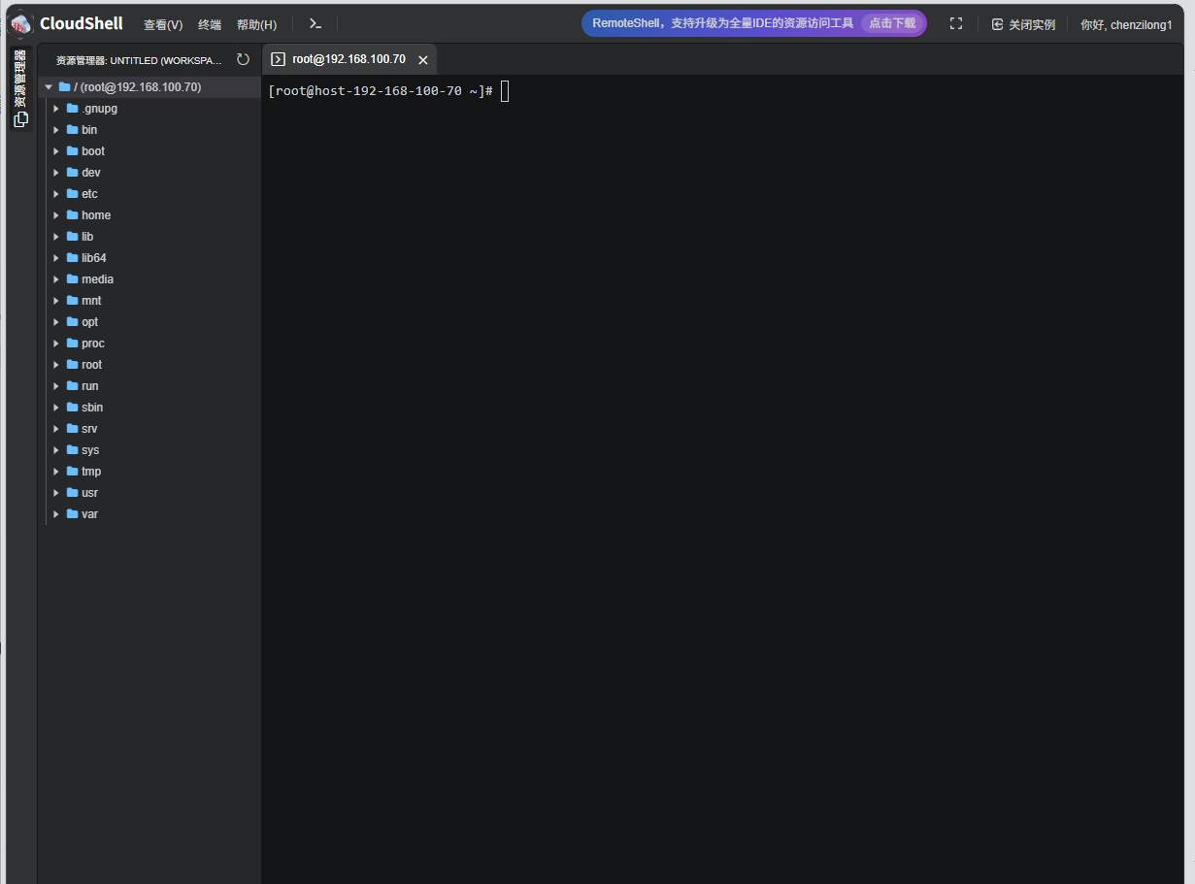Viewport: 1195px width, 884px height.
Task: Toggle fullscreen mode icon
Action: (x=956, y=24)
